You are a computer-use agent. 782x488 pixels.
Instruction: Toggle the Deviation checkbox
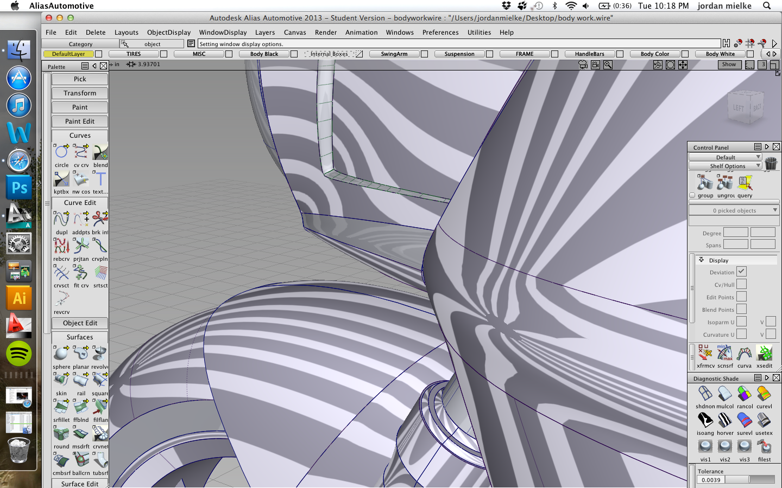coord(741,272)
